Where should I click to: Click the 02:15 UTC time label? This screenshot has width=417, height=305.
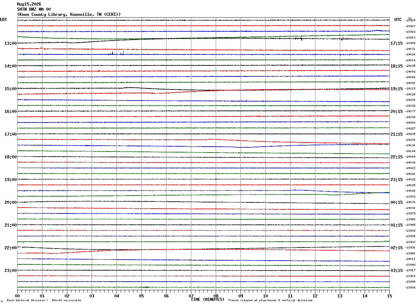click(397, 248)
